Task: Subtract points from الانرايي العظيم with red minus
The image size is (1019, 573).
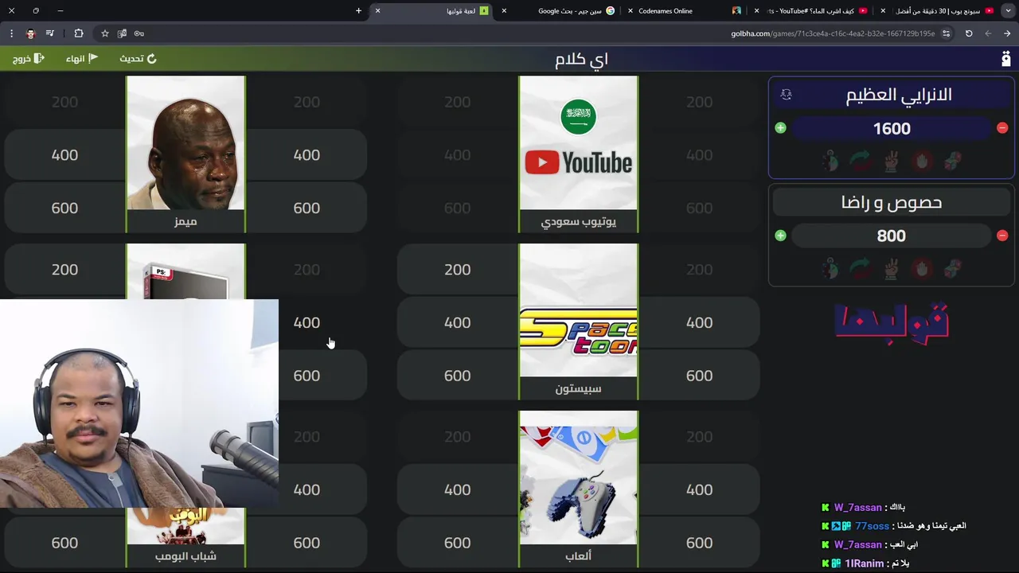Action: [1002, 128]
